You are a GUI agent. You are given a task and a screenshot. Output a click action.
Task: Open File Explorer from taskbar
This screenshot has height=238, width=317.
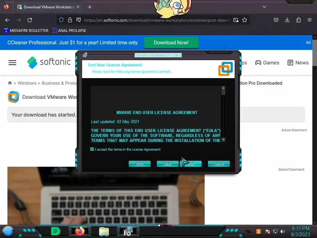click(x=104, y=231)
